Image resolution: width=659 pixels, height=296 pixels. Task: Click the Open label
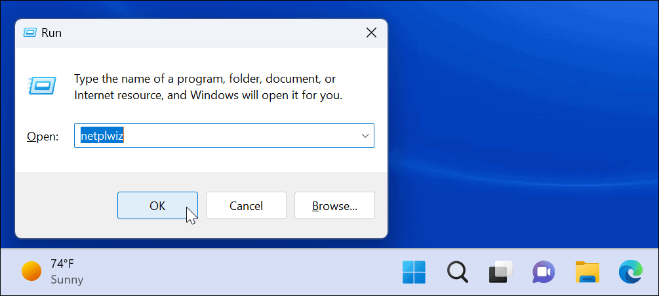click(43, 136)
